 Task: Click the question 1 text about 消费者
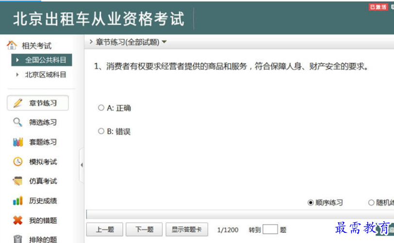(x=231, y=66)
